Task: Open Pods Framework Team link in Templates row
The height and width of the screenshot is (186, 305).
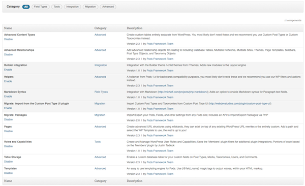Action: [160, 174]
